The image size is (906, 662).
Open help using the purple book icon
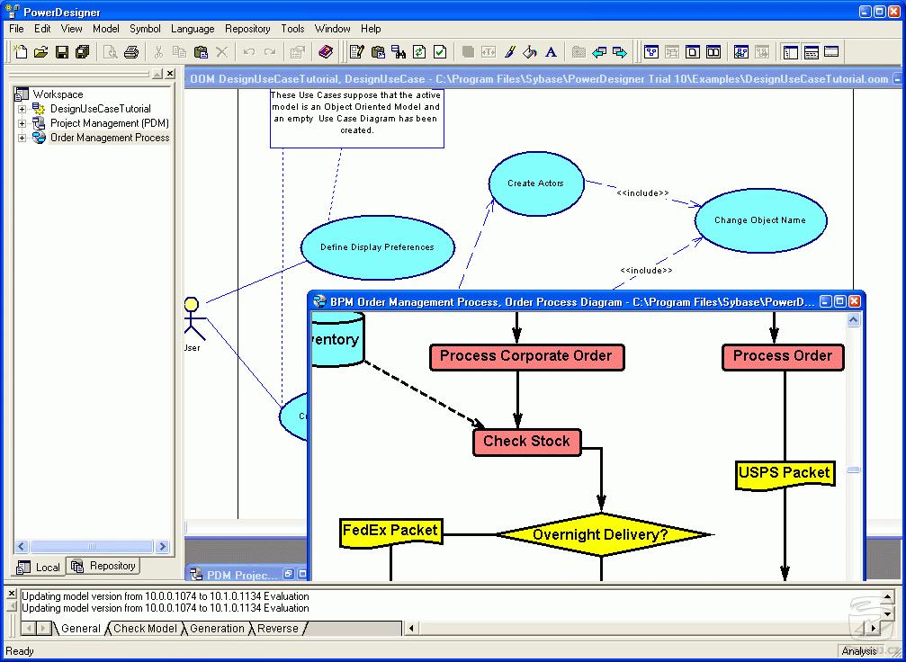coord(326,52)
